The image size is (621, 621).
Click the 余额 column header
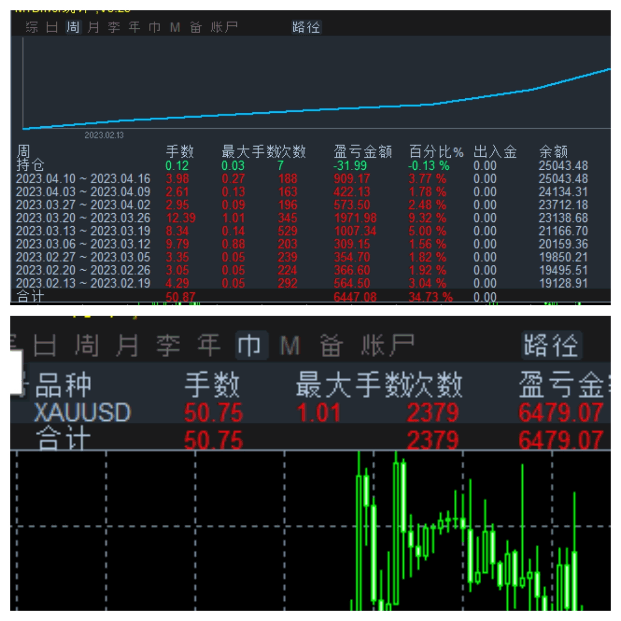click(553, 152)
